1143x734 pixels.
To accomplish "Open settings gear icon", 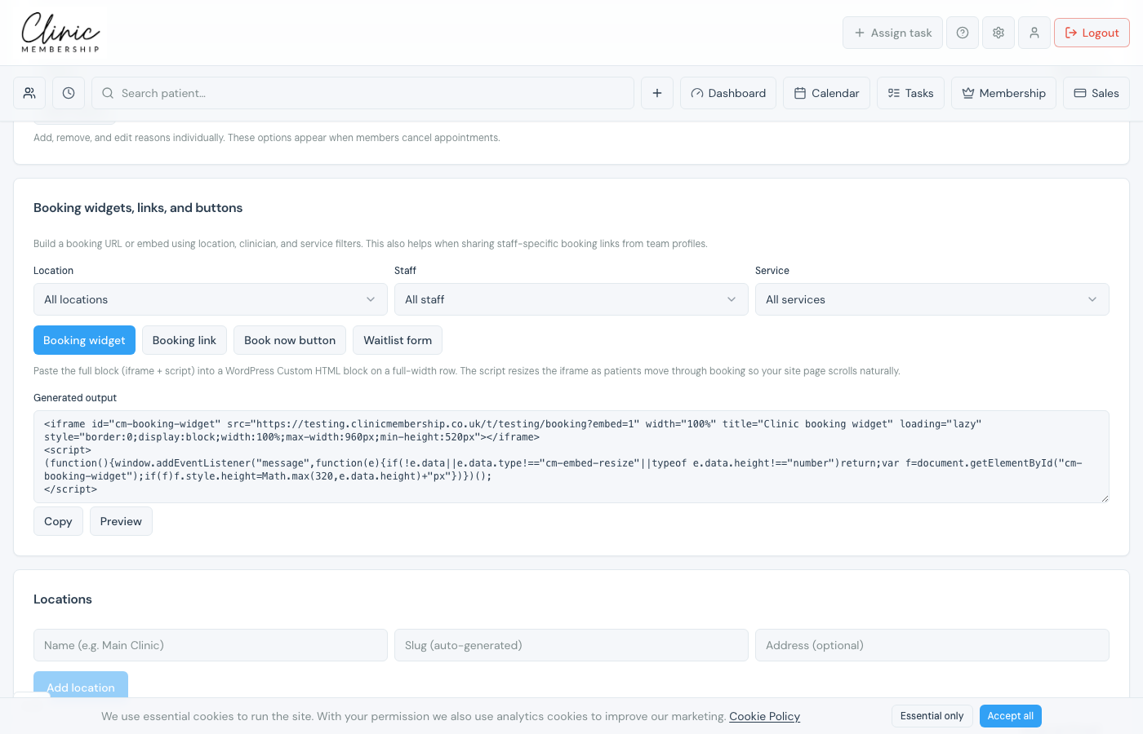I will tap(998, 33).
